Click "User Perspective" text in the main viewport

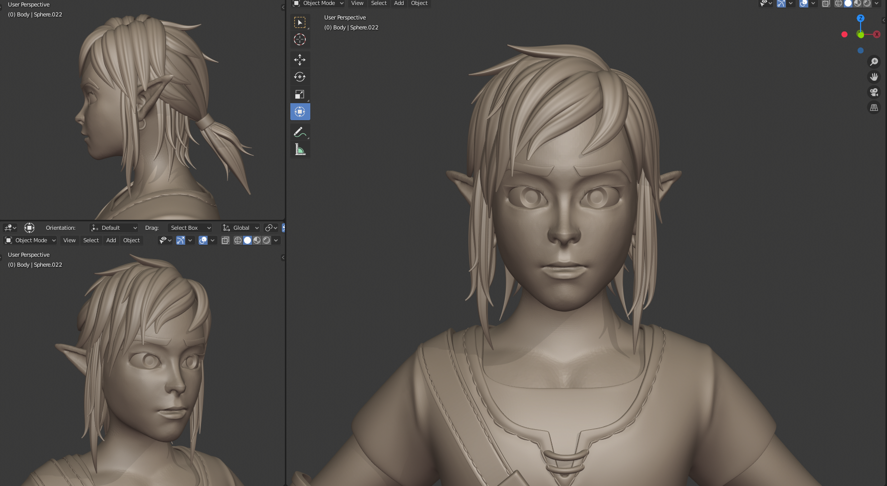tap(345, 17)
